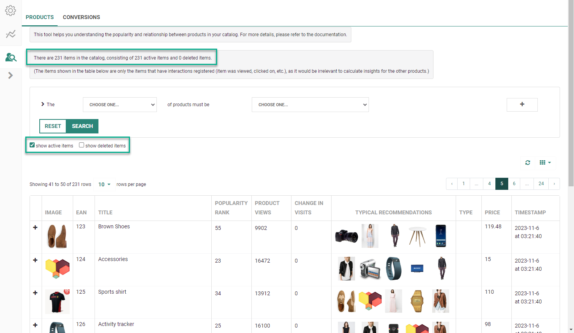Expand the Sports shirt row details
574x333 pixels.
click(x=35, y=293)
